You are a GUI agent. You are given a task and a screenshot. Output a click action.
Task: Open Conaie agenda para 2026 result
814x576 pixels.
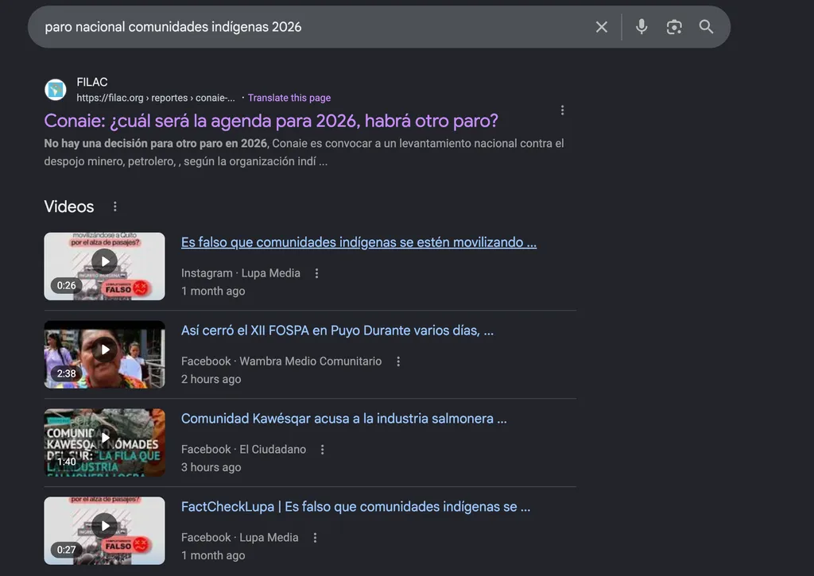271,121
